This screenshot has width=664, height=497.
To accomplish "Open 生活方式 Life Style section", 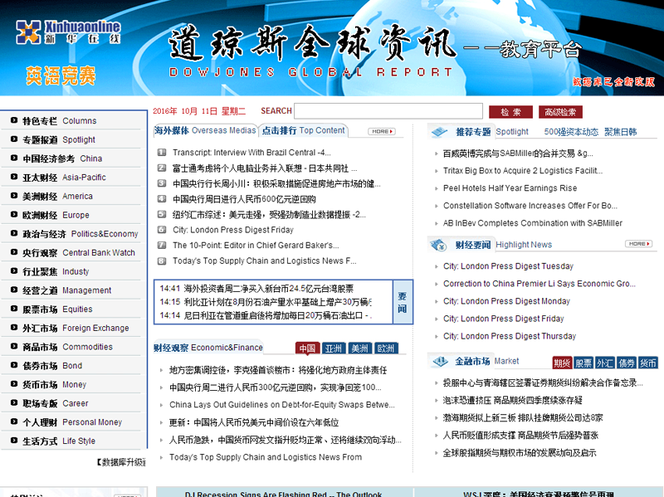I will point(59,441).
